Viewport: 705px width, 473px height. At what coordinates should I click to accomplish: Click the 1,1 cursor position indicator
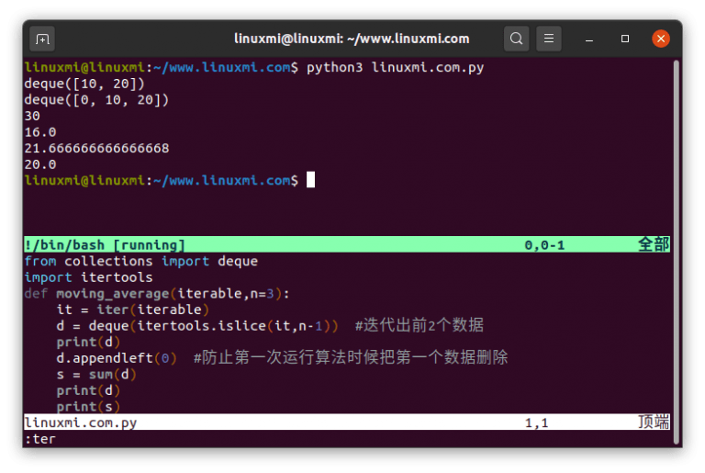(x=536, y=423)
